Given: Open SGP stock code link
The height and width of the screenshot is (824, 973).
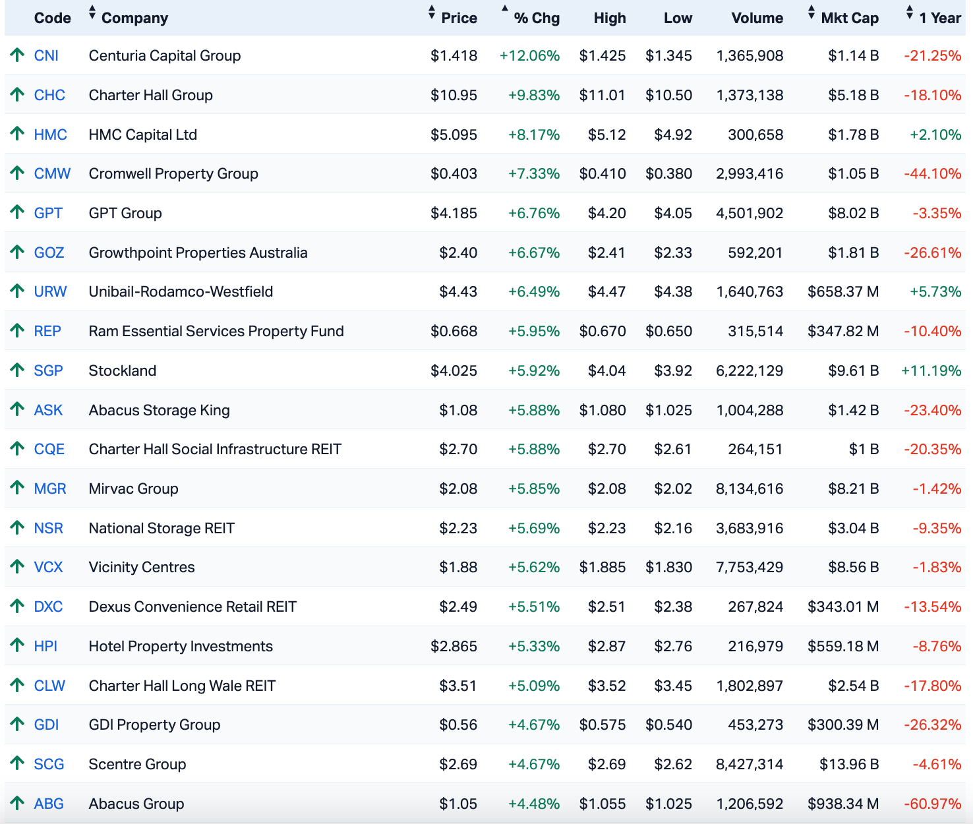Looking at the screenshot, I should (49, 370).
